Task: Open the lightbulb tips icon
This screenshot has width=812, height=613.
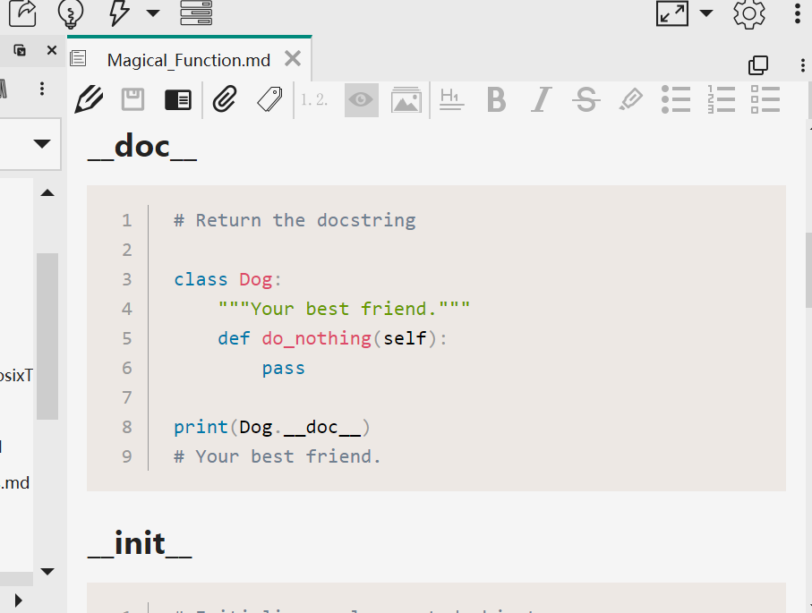Action: [71, 13]
